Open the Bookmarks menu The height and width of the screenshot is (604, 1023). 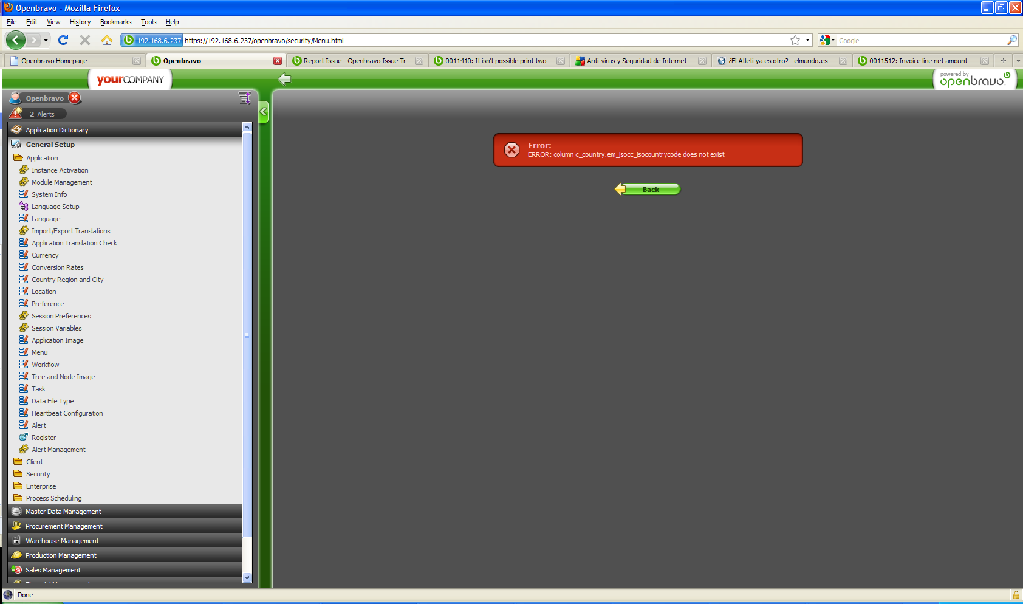(x=115, y=22)
